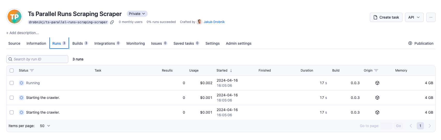This screenshot has height=140, width=441.
Task: Click the next page arrow in pagination
Action: (430, 126)
